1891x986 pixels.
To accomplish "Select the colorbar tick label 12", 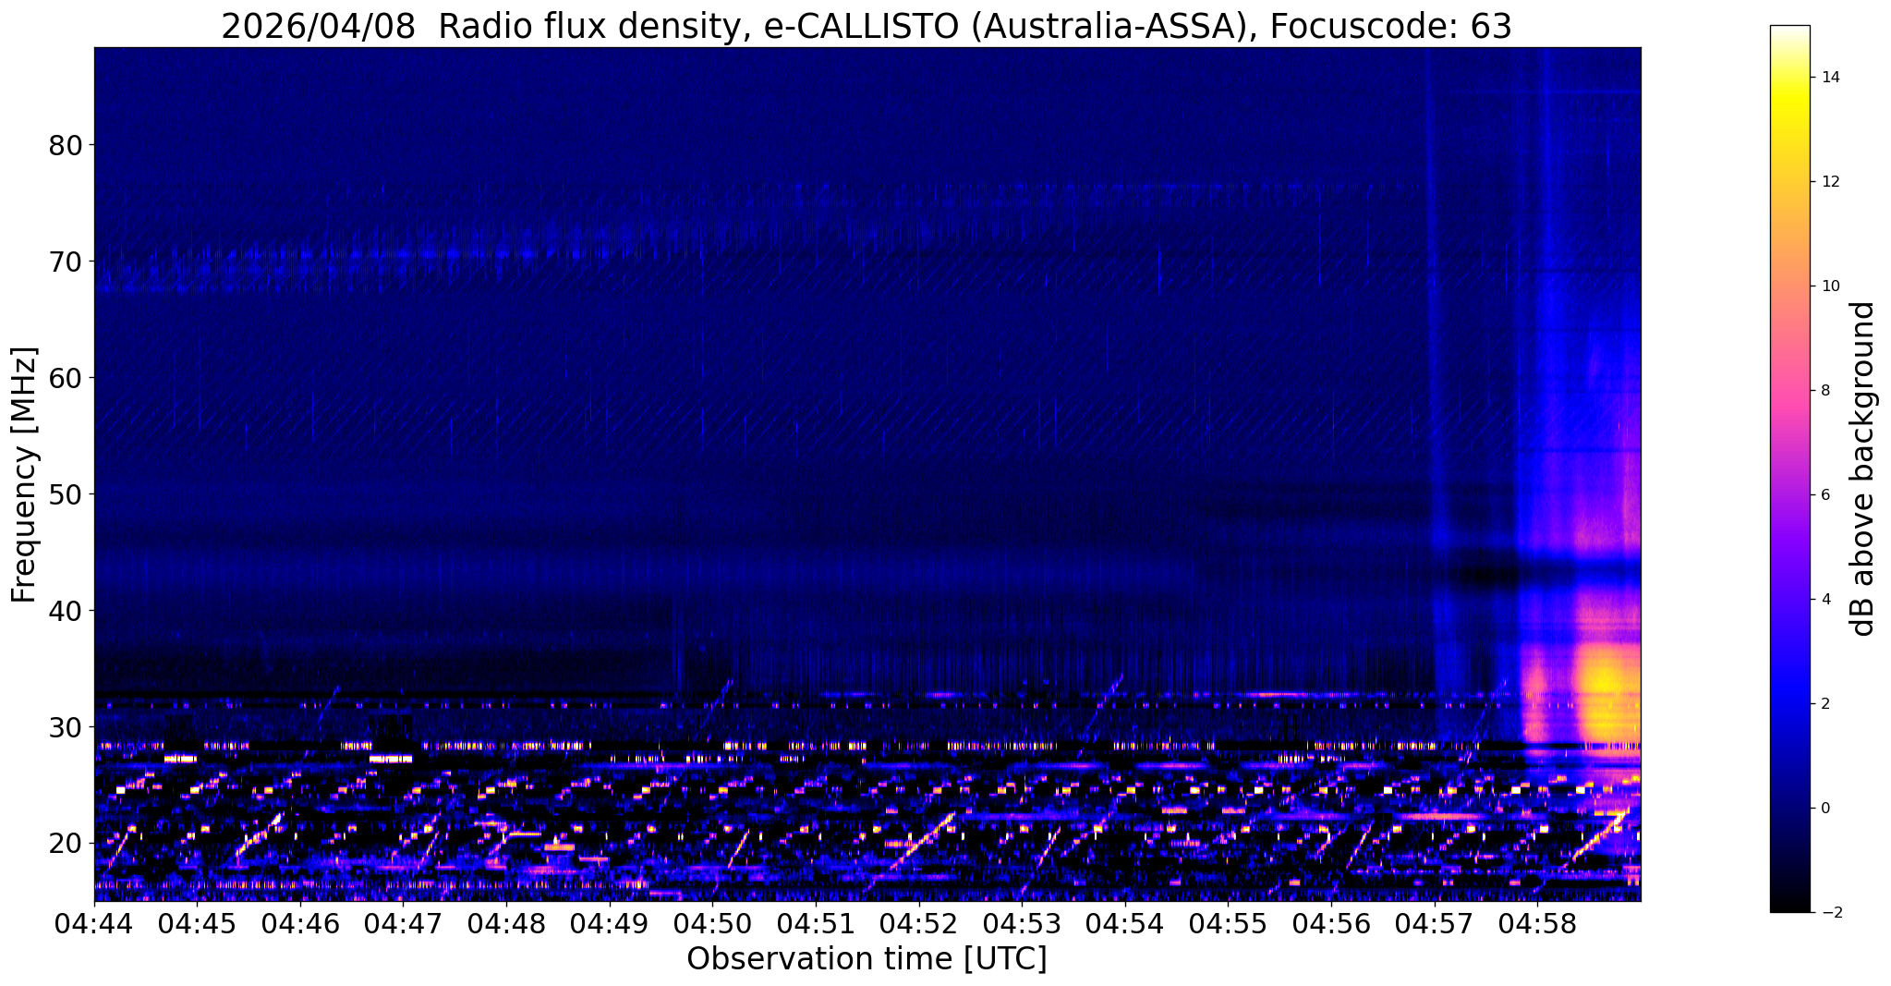I will point(1830,182).
